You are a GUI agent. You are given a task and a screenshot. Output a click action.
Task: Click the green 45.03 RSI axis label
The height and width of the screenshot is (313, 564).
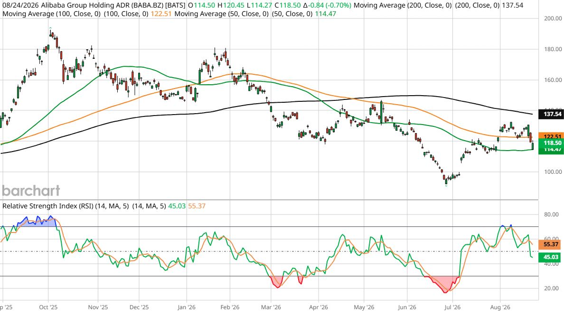coord(551,257)
